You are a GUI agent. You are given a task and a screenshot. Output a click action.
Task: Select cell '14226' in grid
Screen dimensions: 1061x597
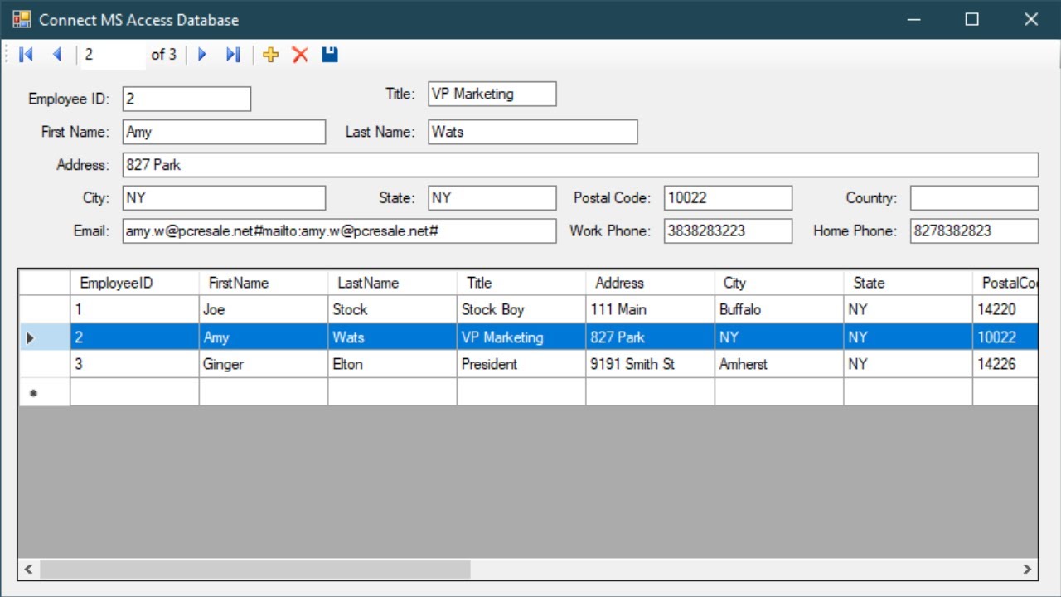tap(1005, 364)
